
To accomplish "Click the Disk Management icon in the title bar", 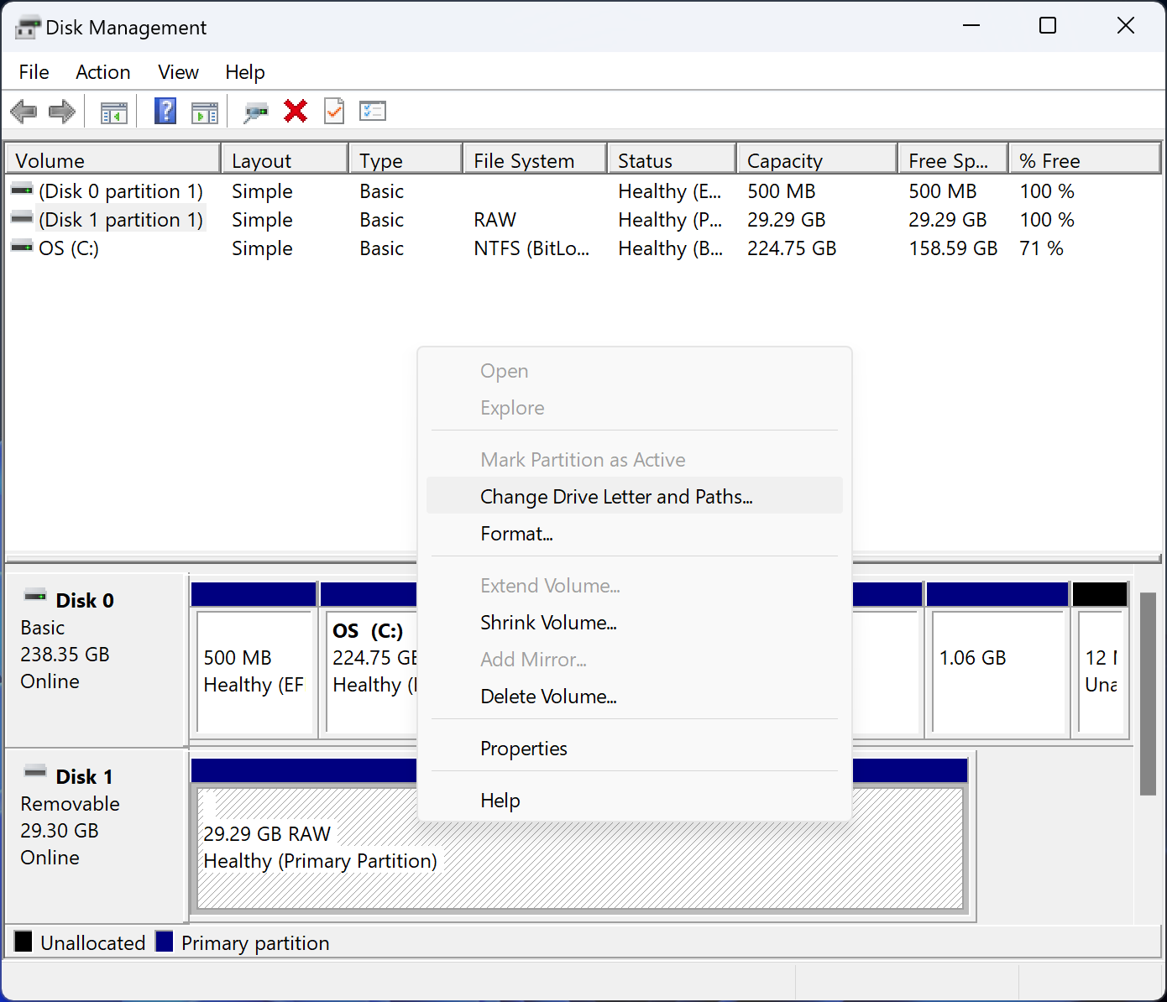I will point(28,26).
